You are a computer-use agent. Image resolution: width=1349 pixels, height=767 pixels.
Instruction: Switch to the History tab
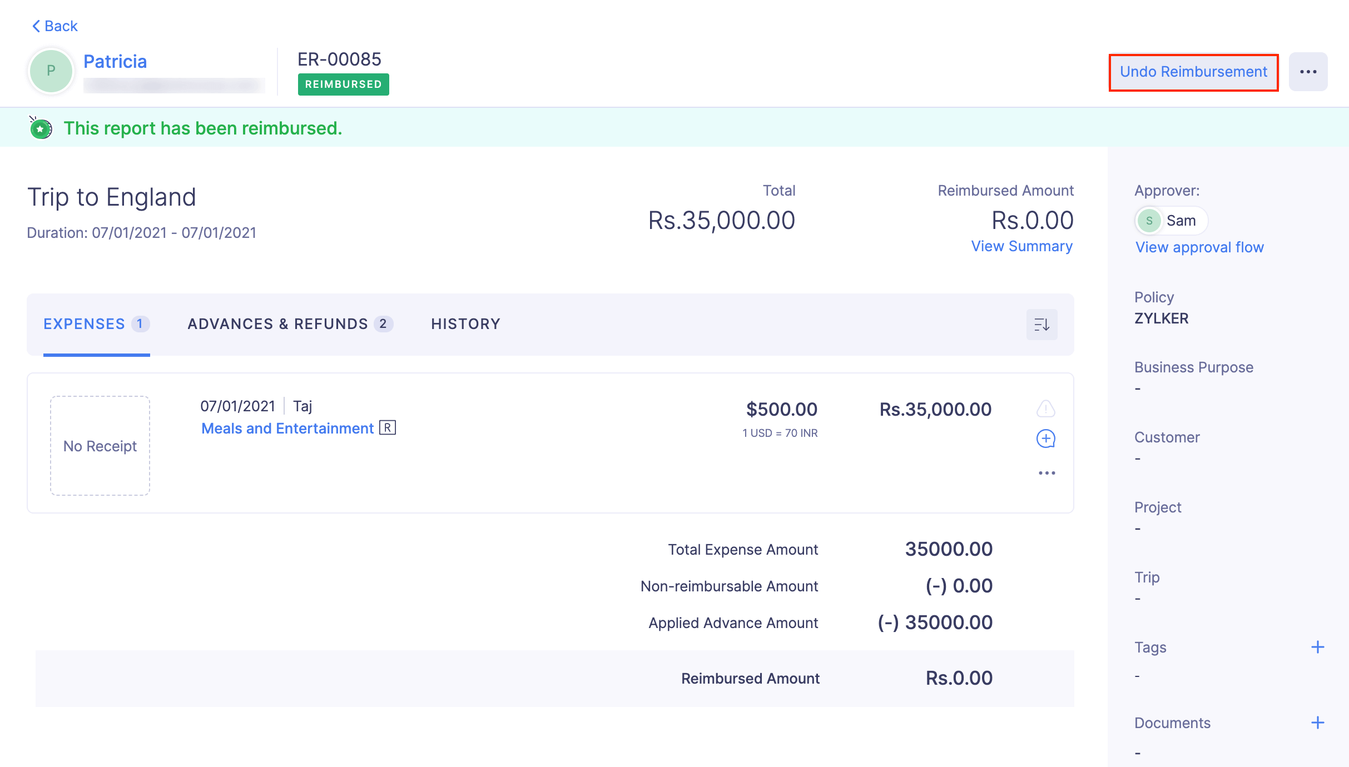(466, 323)
